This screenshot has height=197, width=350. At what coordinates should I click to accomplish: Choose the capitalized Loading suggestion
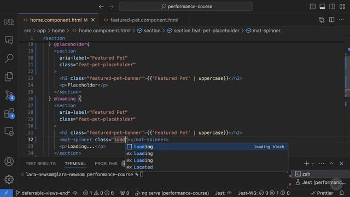(x=207, y=160)
